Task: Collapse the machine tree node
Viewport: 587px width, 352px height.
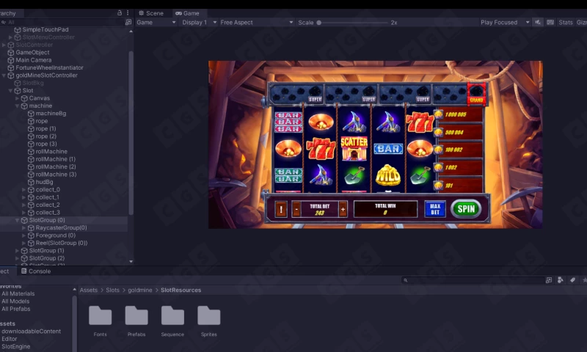Action: (x=17, y=106)
